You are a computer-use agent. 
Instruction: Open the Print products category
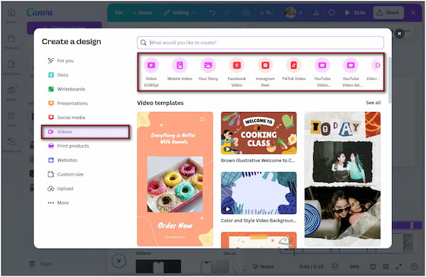point(85,146)
